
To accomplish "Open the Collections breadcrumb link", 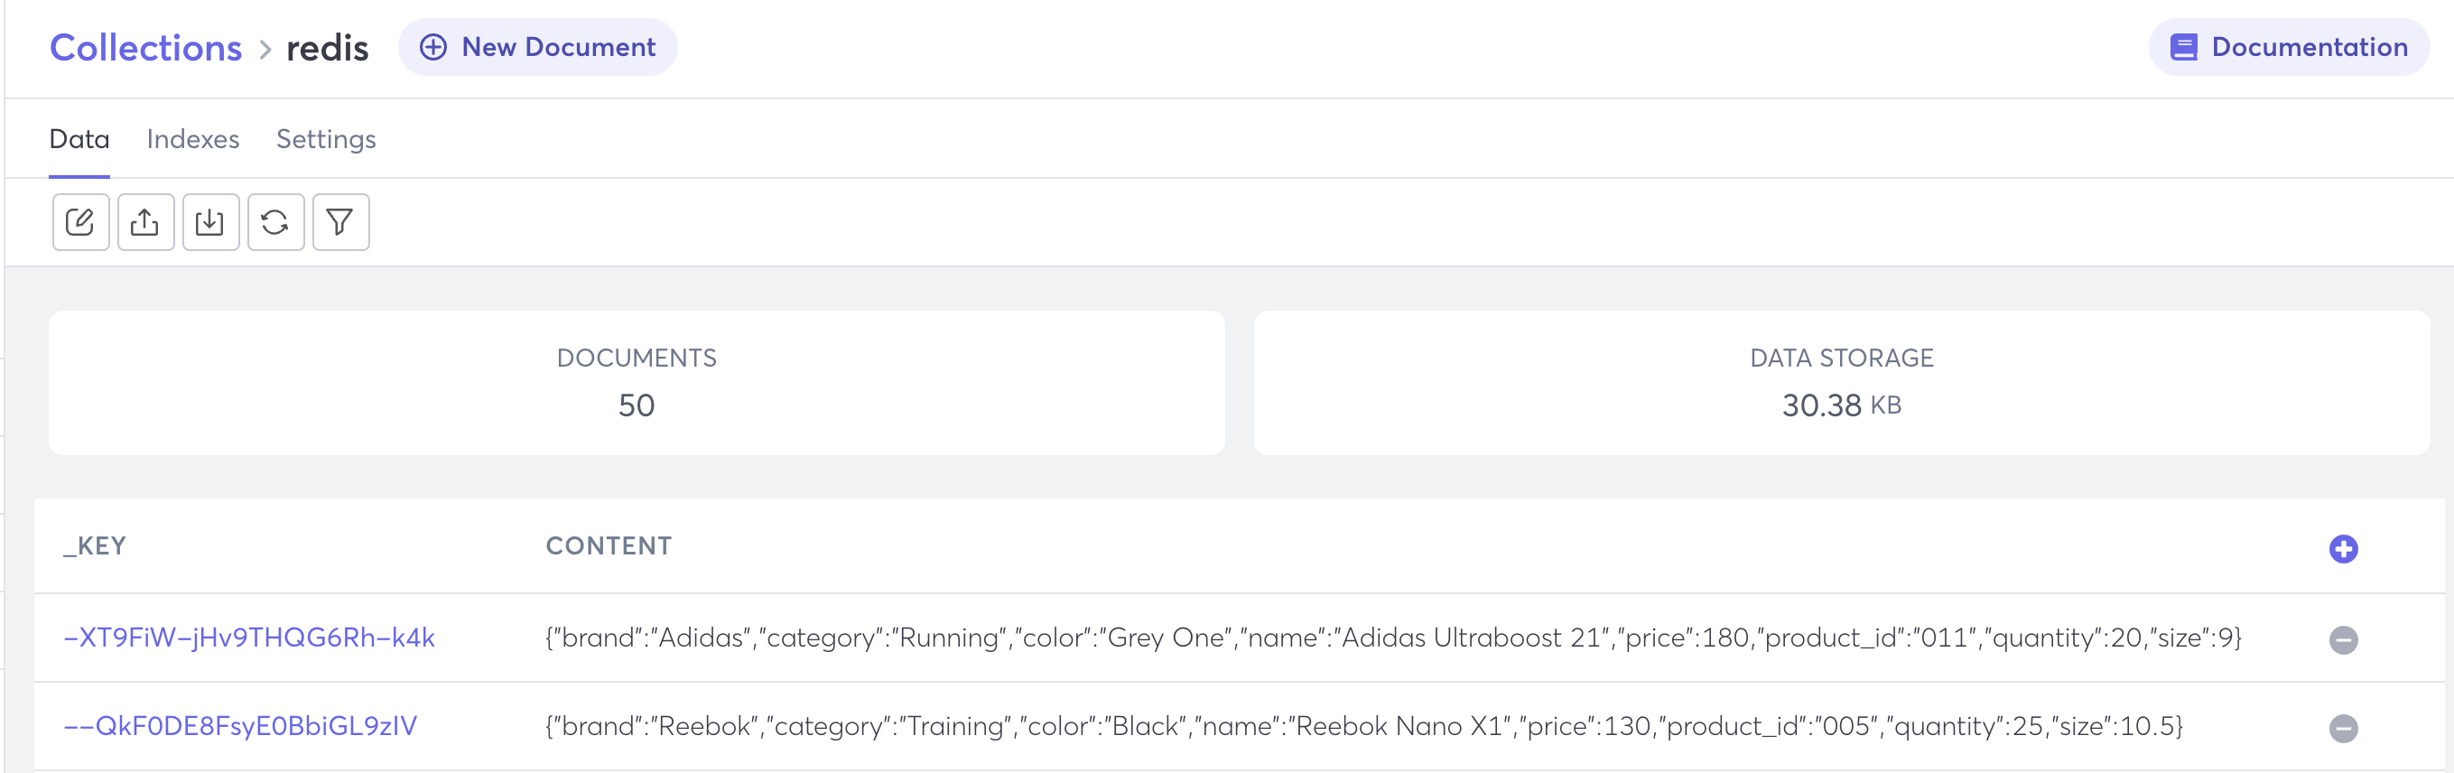I will (145, 47).
